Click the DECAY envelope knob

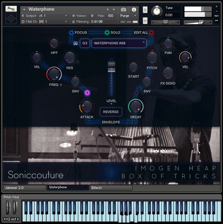(136, 107)
